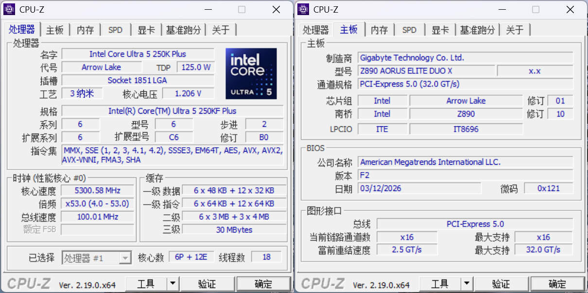Click the CPU-Z app icon in the left window title bar
Image resolution: width=588 pixels, height=293 pixels.
[x=9, y=9]
